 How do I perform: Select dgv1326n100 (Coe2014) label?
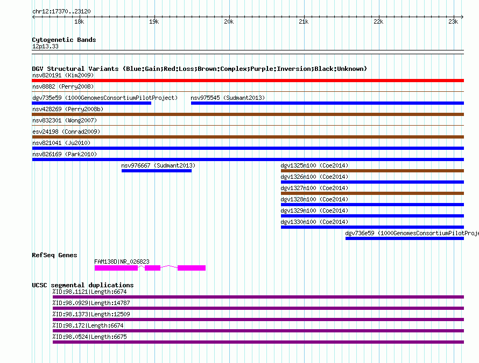point(314,177)
